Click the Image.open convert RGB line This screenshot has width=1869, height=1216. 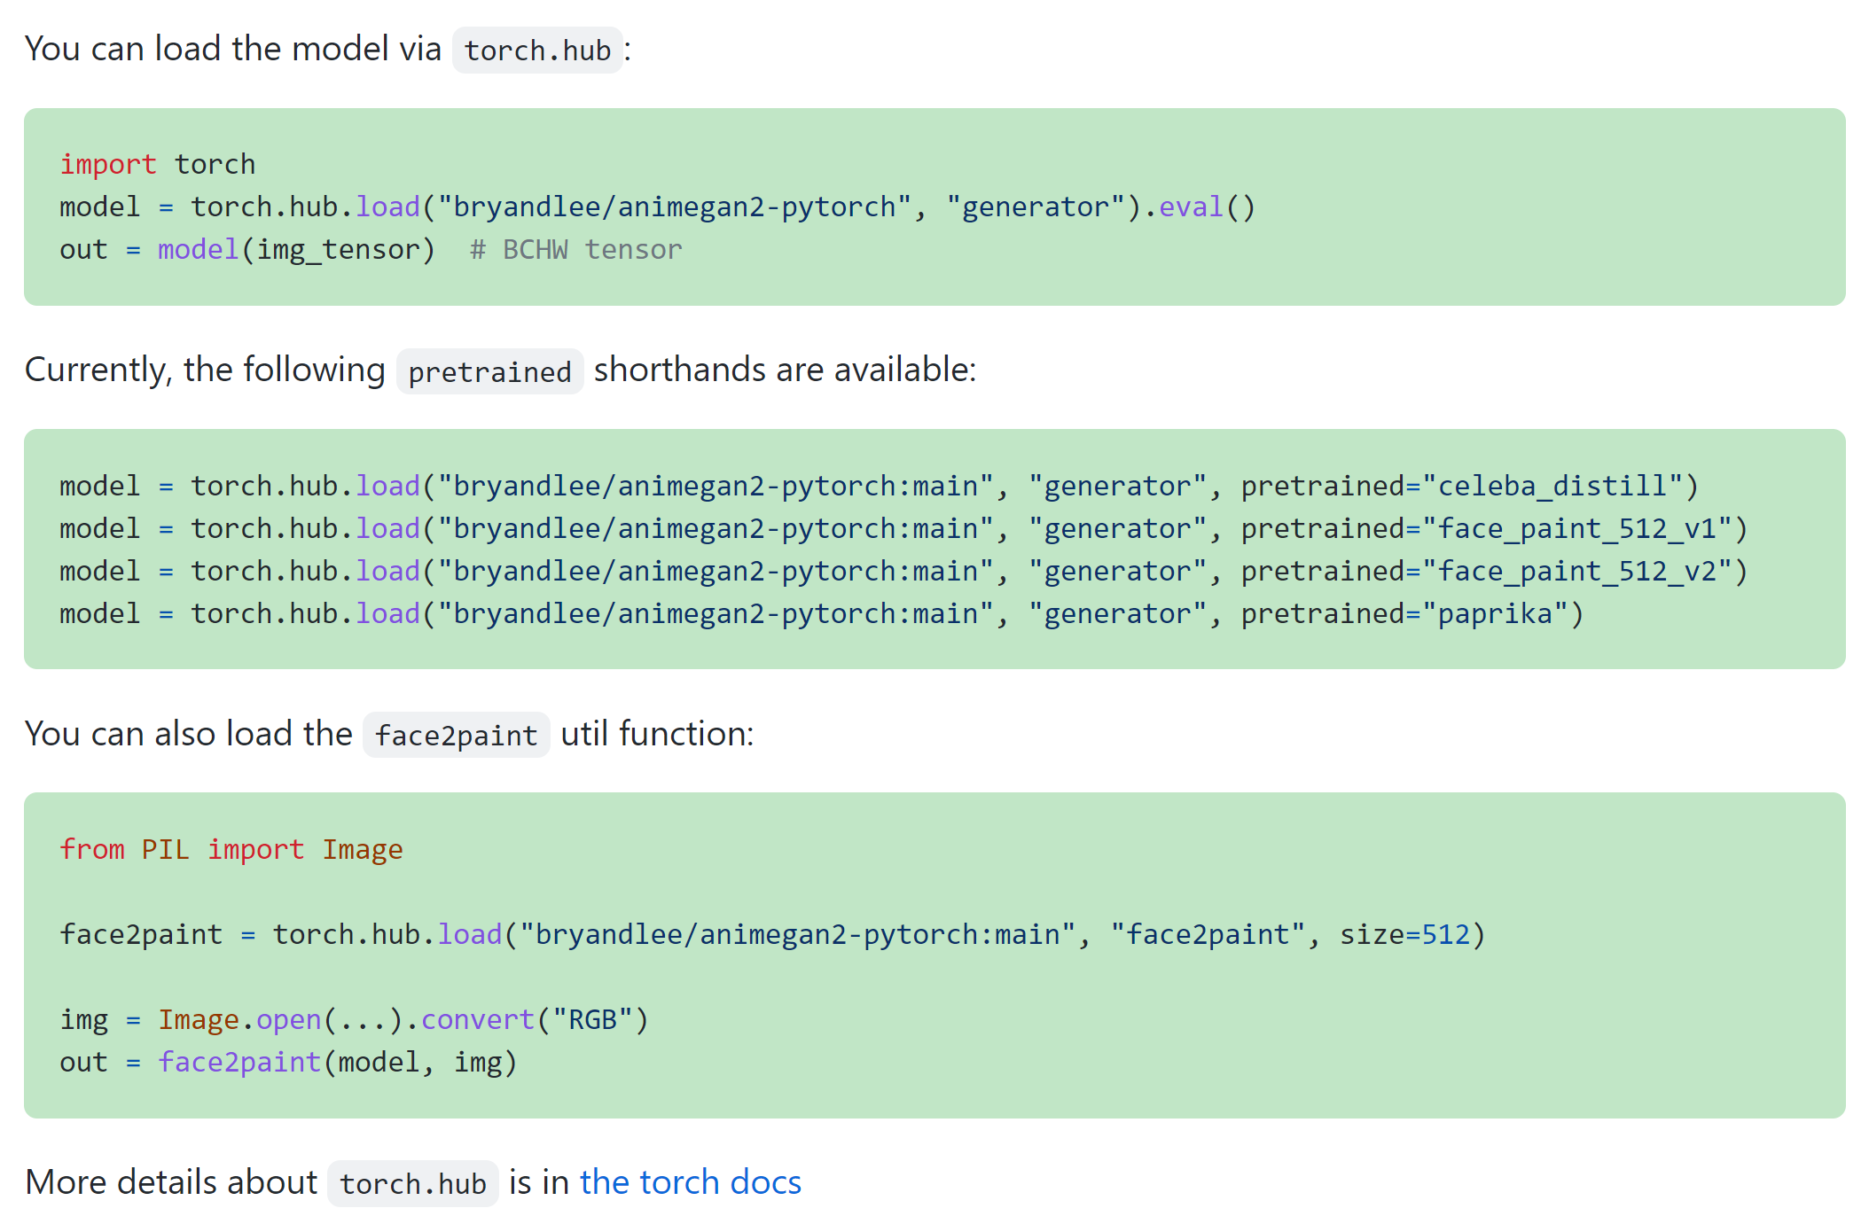[x=354, y=1019]
